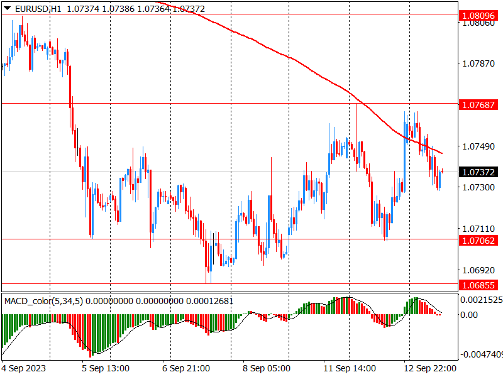Select the MACD scale upper value 0.0021525
Screen dimensions: 503x377
pos(482,300)
